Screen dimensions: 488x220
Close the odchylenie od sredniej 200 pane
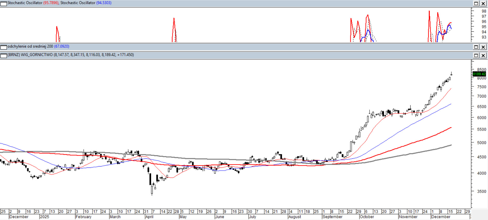(x=483, y=47)
